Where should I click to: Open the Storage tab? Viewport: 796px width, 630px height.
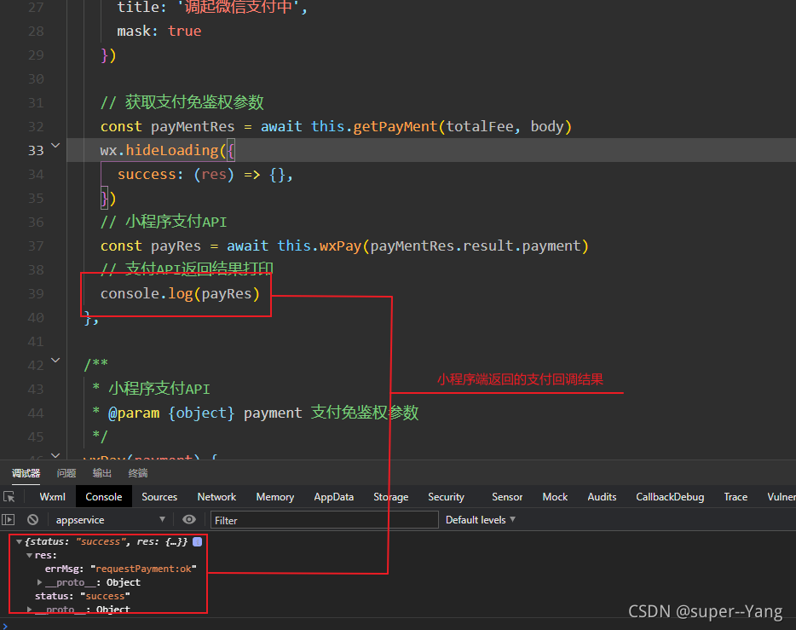pyautogui.click(x=391, y=497)
